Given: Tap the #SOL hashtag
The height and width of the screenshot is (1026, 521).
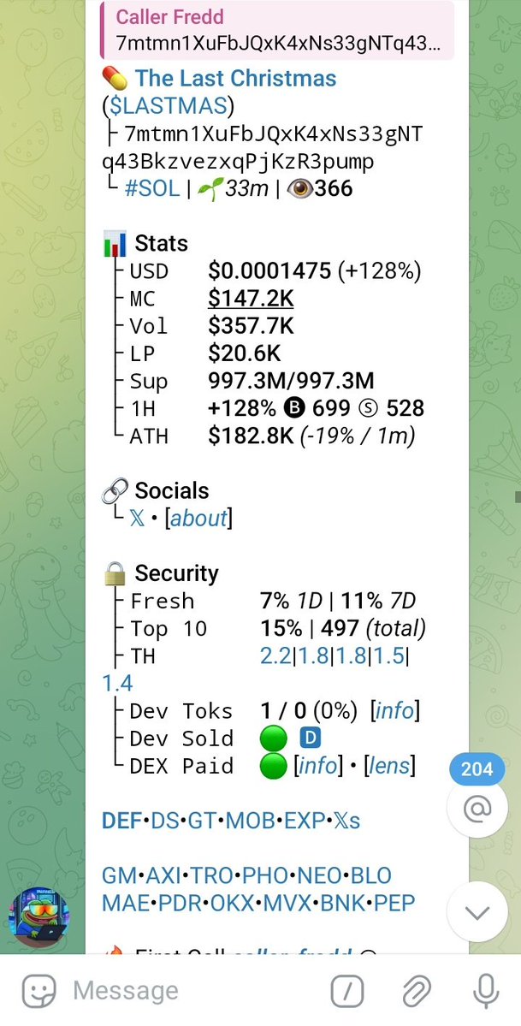Looking at the screenshot, I should point(152,188).
